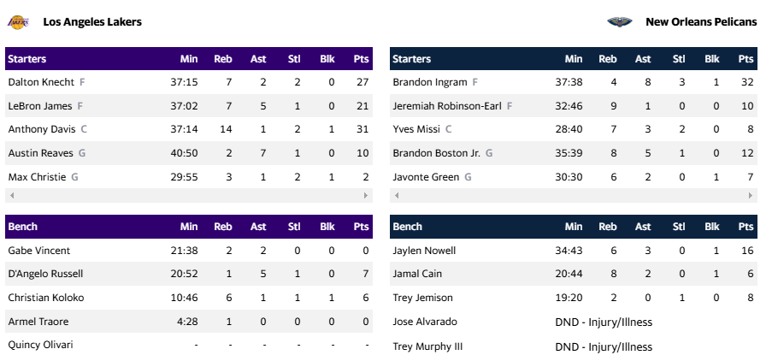Click Min header in Lakers bench table
The image size is (778, 355).
tap(189, 227)
